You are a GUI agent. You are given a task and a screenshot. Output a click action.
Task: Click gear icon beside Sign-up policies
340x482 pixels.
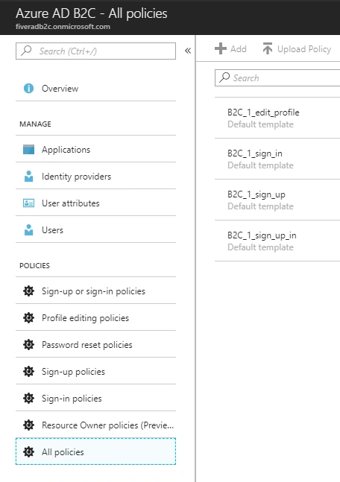[28, 371]
